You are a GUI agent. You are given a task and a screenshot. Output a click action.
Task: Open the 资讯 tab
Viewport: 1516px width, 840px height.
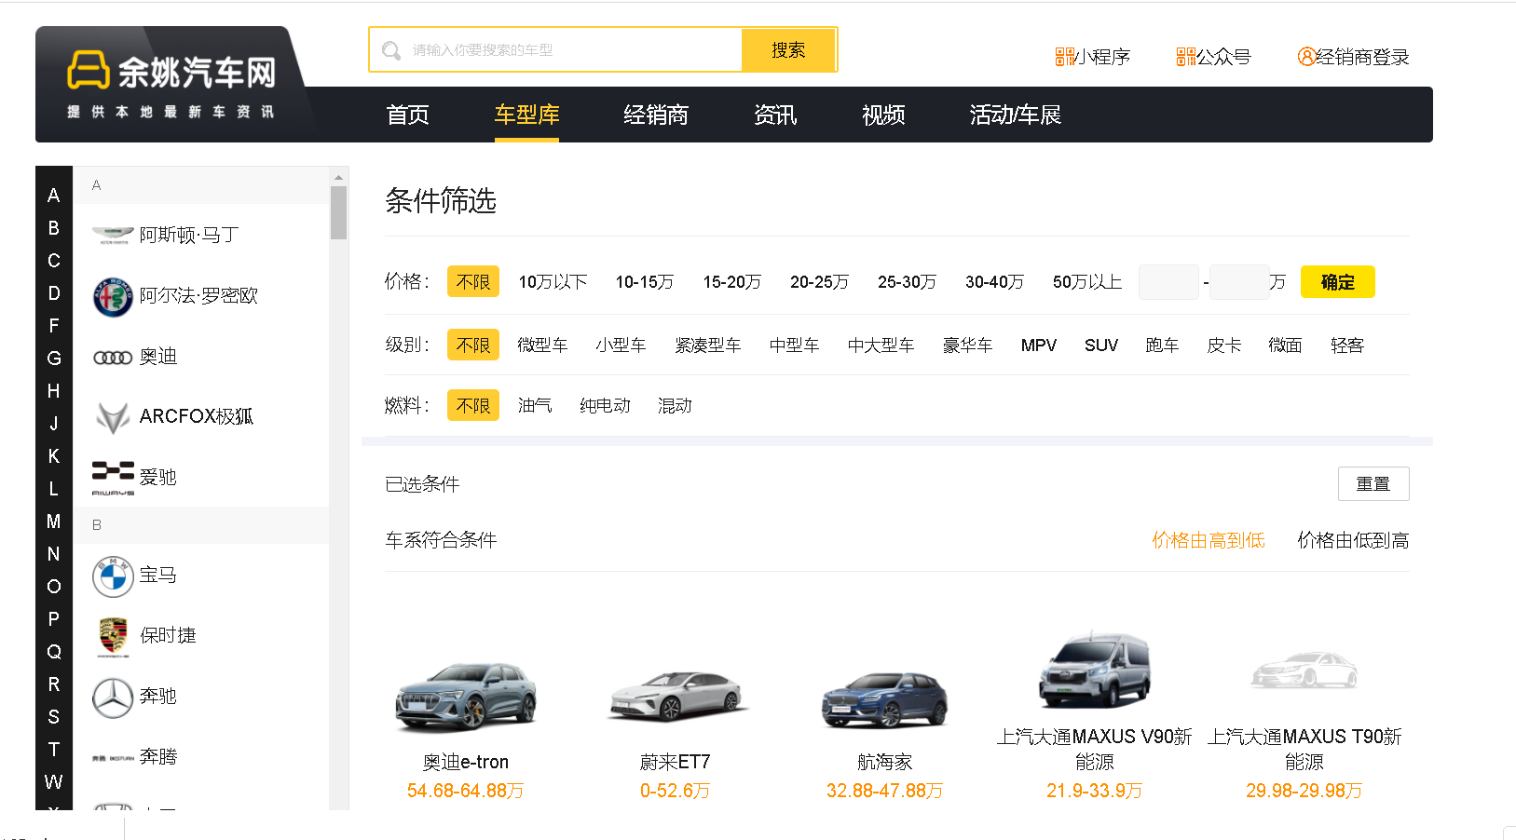[775, 115]
